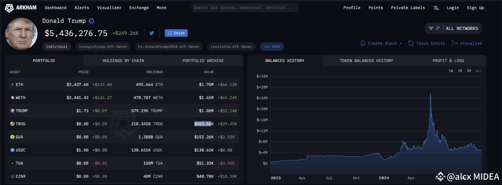Click the WETH token icon
The width and height of the screenshot is (502, 185).
pyautogui.click(x=12, y=97)
